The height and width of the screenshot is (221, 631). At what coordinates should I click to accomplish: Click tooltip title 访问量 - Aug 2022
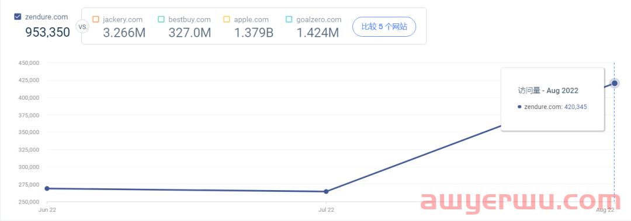tap(548, 91)
